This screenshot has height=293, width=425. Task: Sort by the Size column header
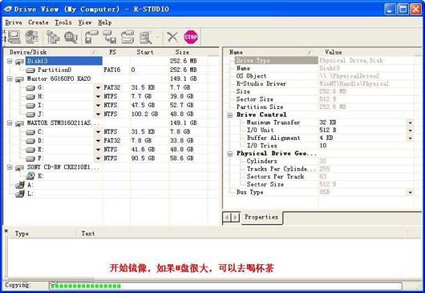point(188,52)
